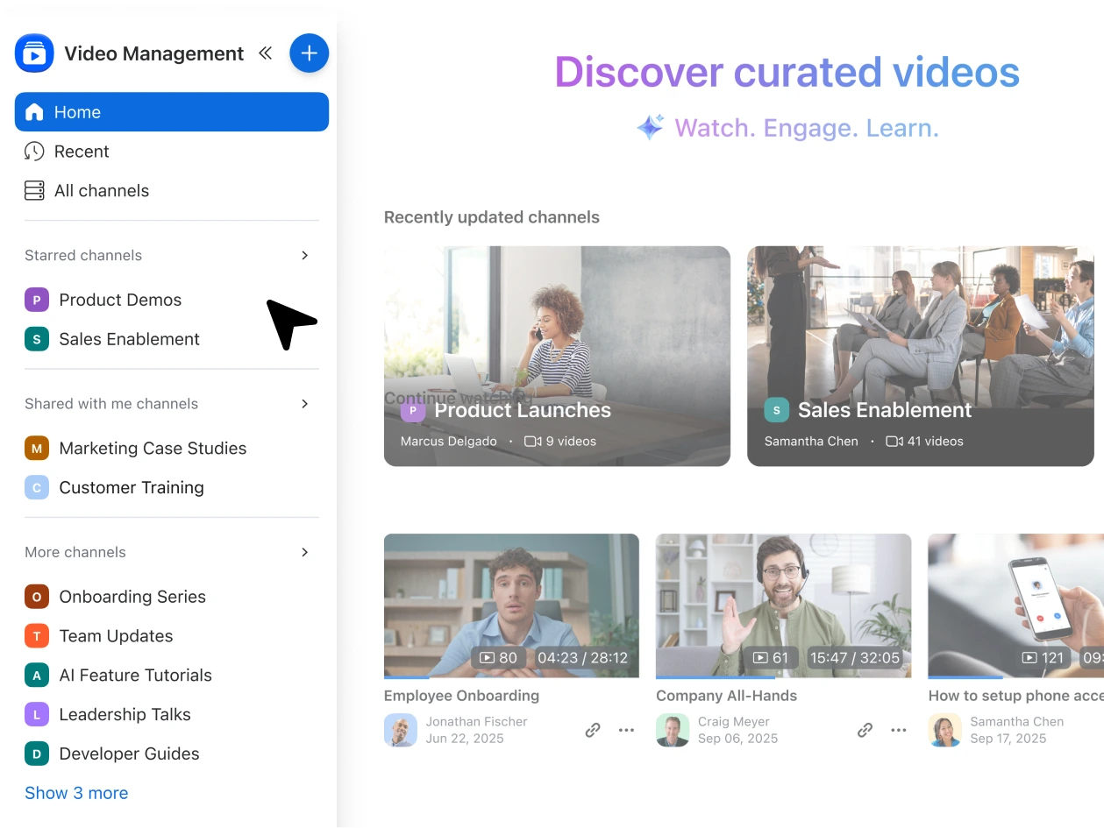Open the Home section via its house icon
The width and height of the screenshot is (1104, 828).
[x=34, y=111]
